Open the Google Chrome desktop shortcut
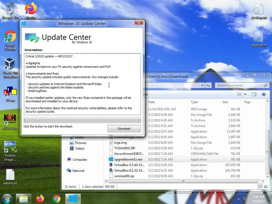The width and height of the screenshot is (272, 204). pyautogui.click(x=10, y=40)
